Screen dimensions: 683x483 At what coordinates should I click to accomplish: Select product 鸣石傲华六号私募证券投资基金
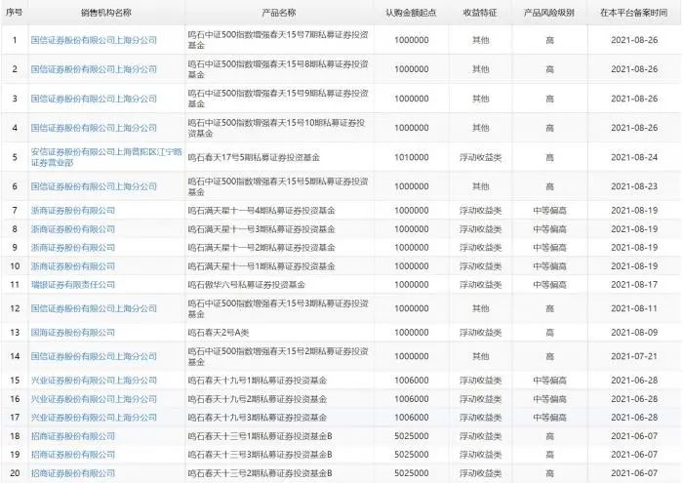(246, 284)
